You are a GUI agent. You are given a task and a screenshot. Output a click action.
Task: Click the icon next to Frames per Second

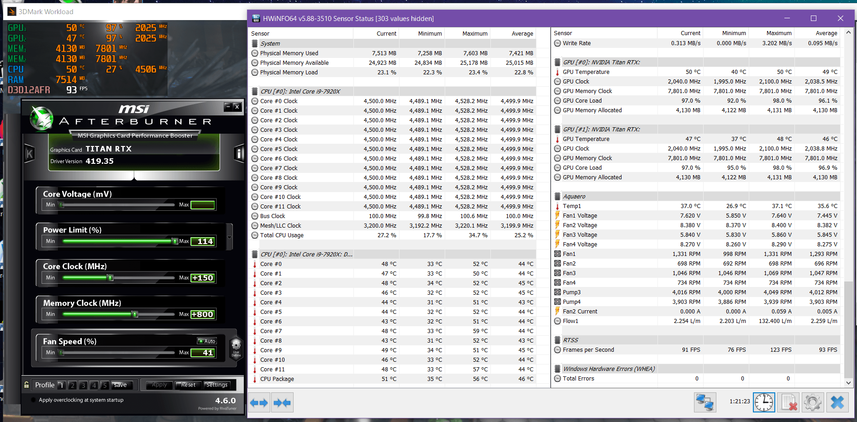pyautogui.click(x=557, y=350)
